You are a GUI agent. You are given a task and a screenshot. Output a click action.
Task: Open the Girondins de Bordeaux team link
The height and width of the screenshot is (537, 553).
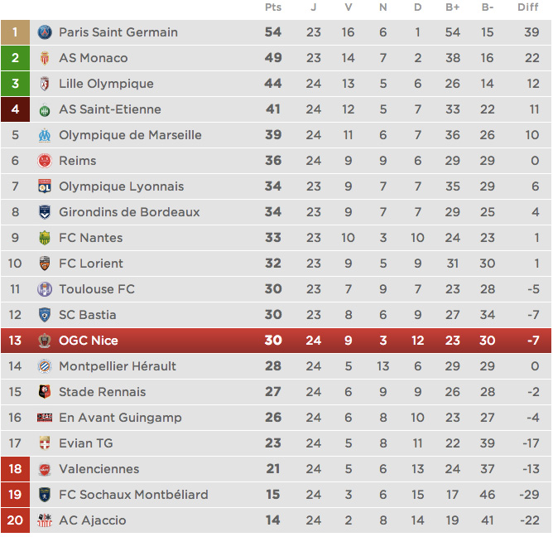(x=129, y=212)
